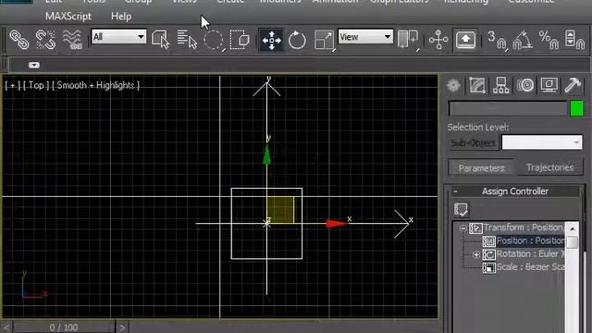Click the Sub-Object button
592x333 pixels.
(x=473, y=142)
